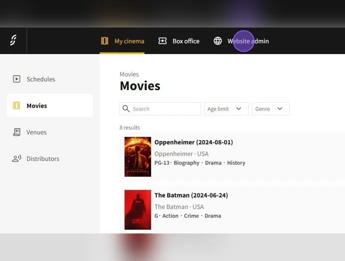Switch to the My cinema tab
This screenshot has height=261, width=345.
click(129, 41)
